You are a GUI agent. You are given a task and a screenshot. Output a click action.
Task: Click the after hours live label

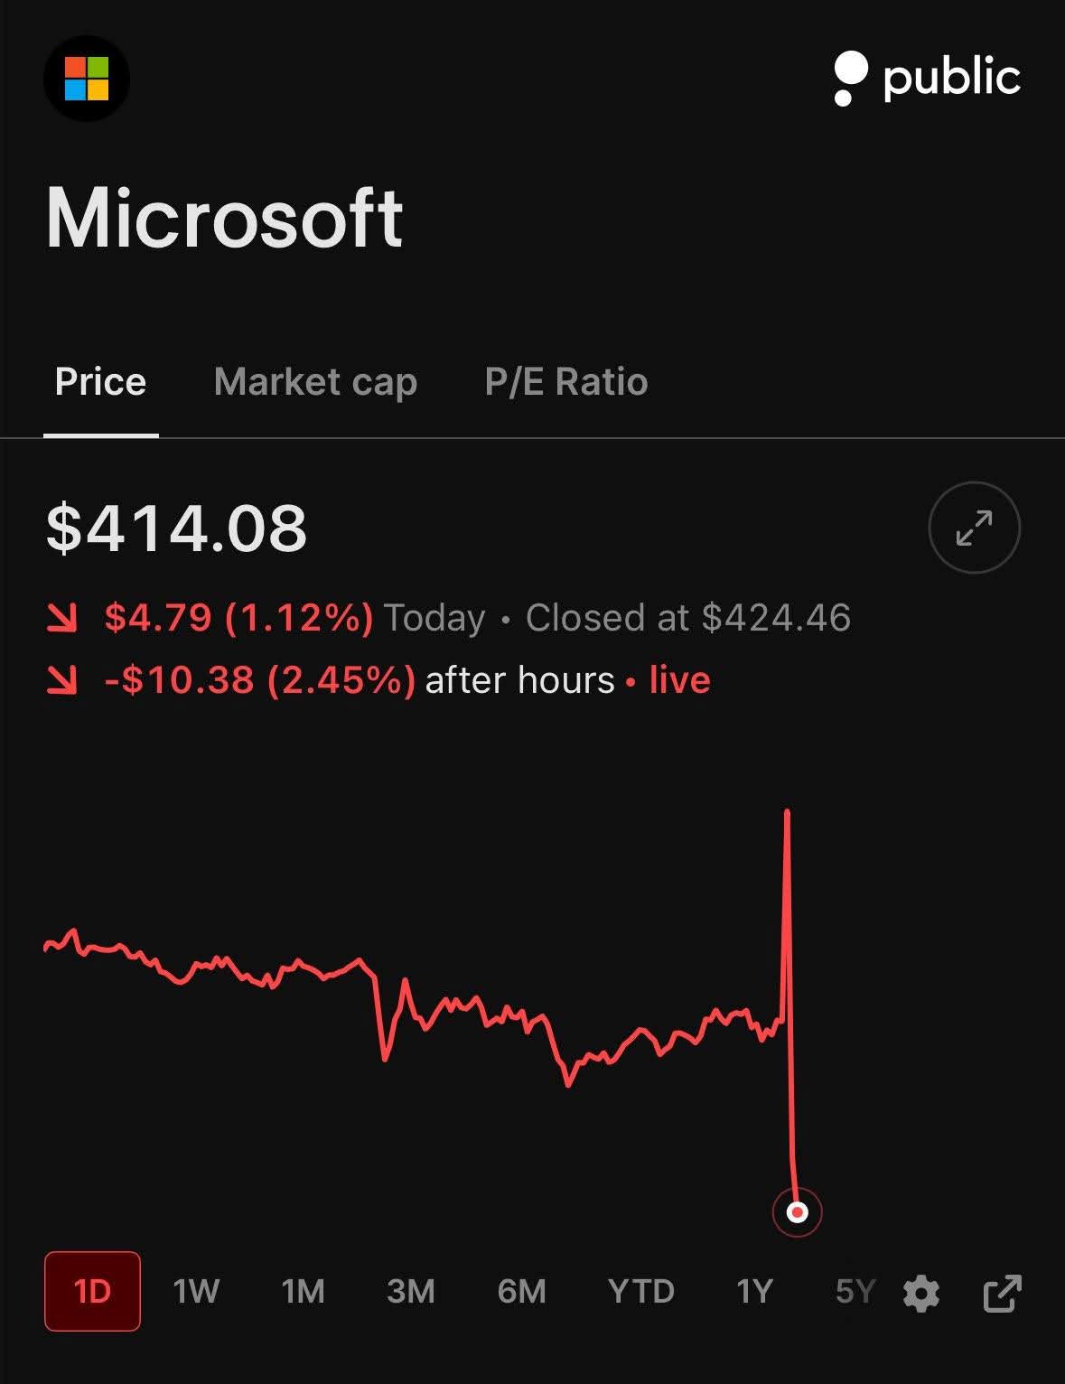[x=567, y=680]
